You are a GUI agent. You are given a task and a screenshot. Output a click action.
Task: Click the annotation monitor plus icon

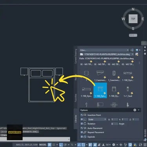[x=121, y=145]
